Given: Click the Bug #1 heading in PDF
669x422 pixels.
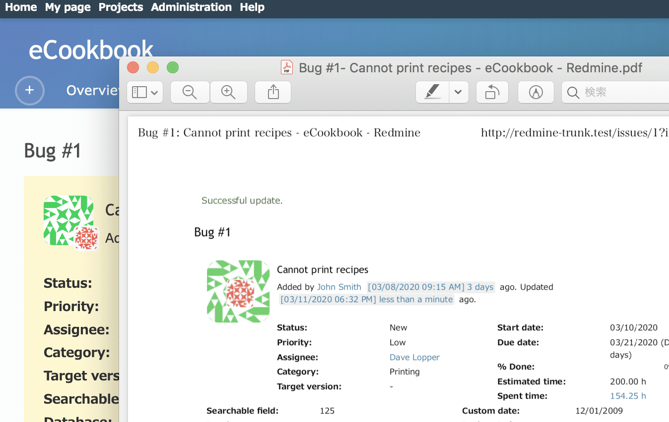Looking at the screenshot, I should tap(212, 232).
